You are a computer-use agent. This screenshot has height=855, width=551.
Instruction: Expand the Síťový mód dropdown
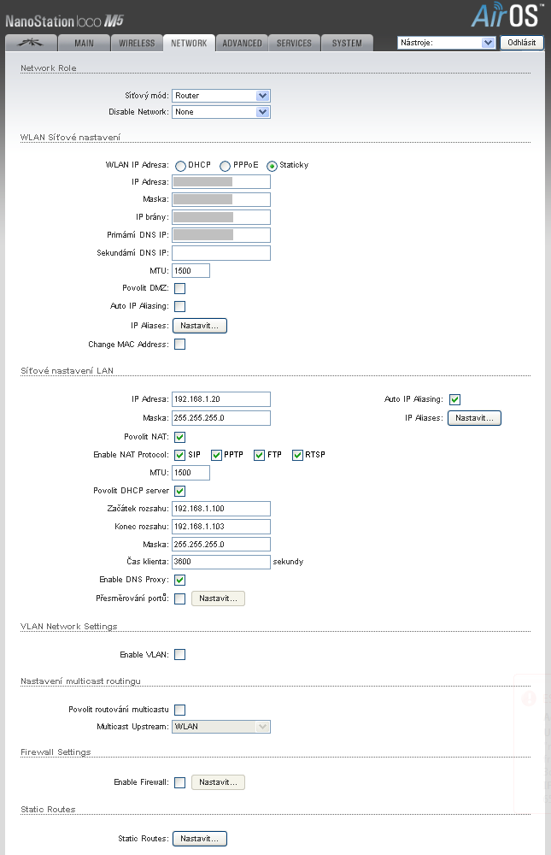[221, 96]
